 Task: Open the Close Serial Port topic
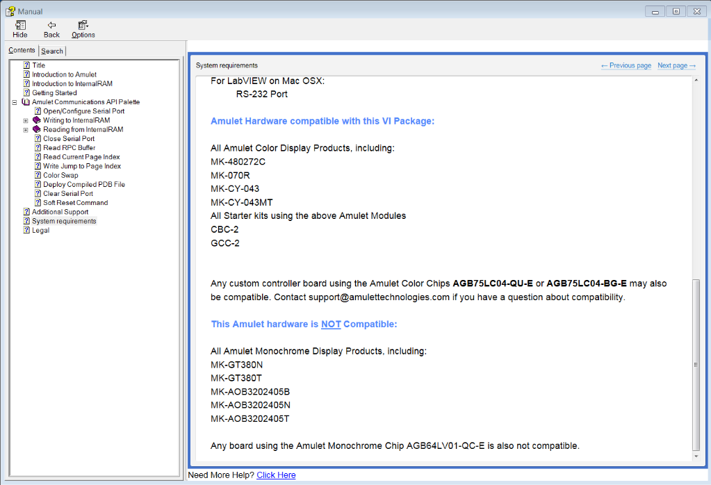point(69,139)
